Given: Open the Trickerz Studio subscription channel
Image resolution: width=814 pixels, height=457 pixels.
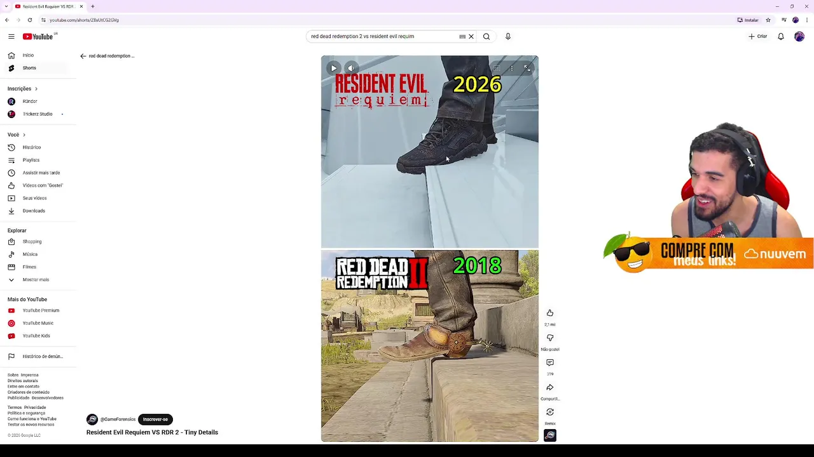Looking at the screenshot, I should [x=38, y=114].
